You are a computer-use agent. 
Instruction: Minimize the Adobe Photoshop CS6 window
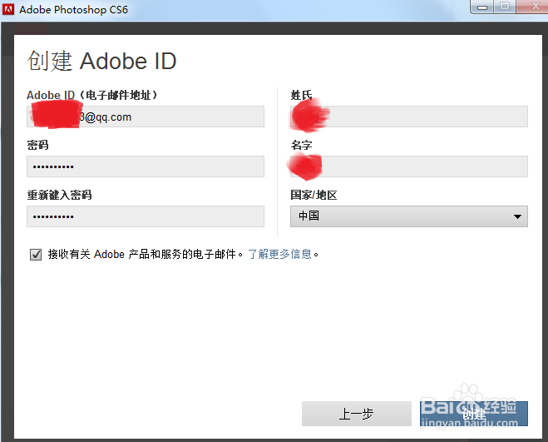click(482, 7)
